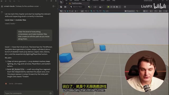Open the viewport performance settings gear dropdown

point(161,11)
